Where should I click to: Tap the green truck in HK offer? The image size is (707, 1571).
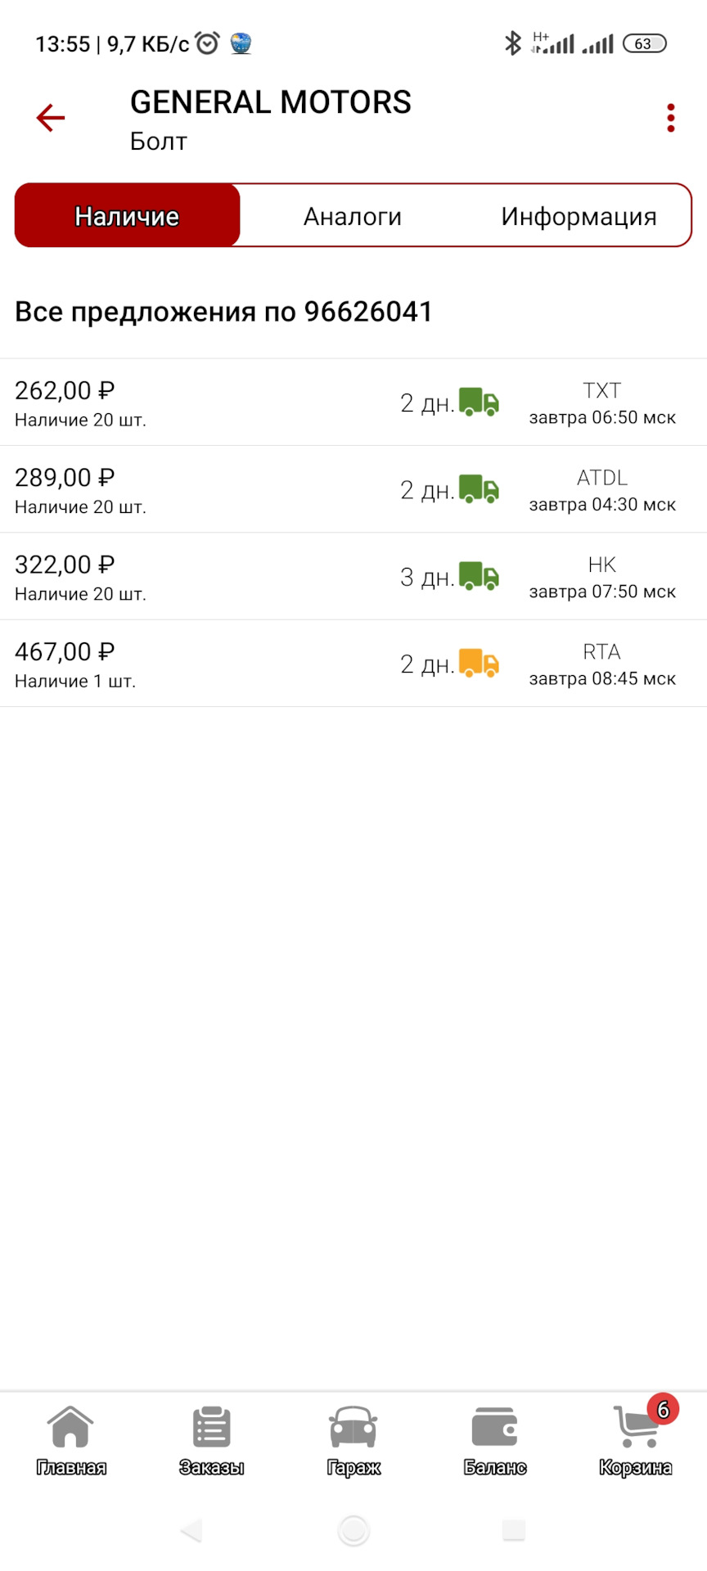tap(479, 577)
